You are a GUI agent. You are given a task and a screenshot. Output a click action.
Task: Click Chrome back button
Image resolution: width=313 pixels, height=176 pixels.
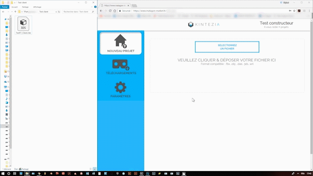click(101, 11)
